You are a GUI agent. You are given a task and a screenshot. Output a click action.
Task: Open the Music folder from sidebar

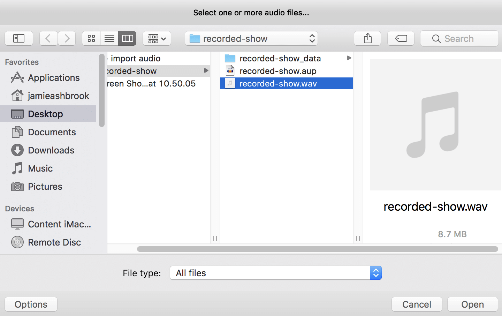click(x=41, y=168)
